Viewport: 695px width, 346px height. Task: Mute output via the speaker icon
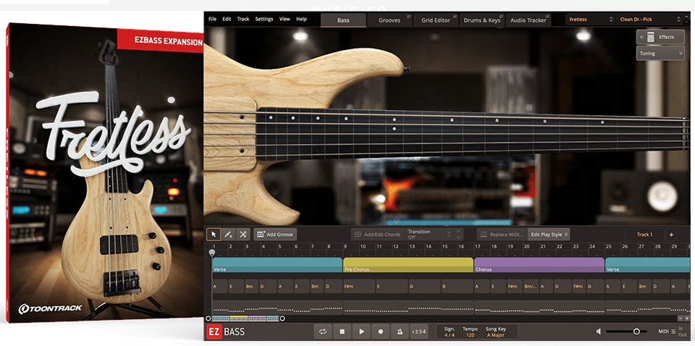click(599, 332)
